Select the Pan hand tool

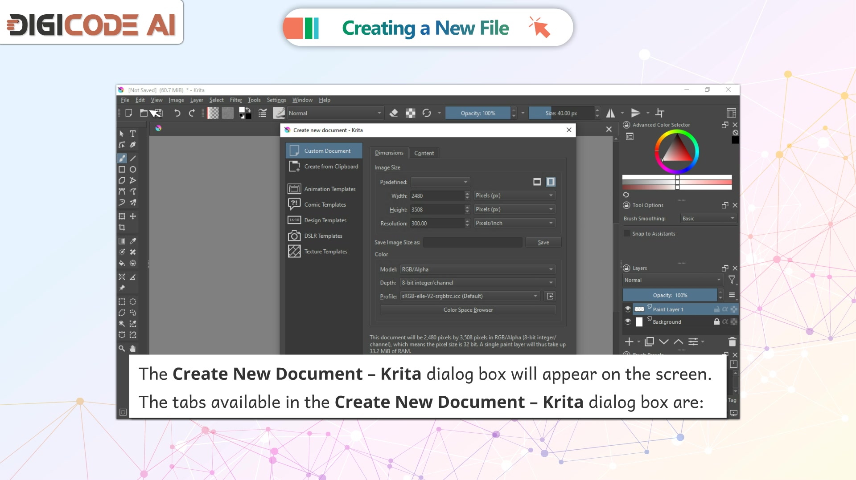(x=133, y=349)
